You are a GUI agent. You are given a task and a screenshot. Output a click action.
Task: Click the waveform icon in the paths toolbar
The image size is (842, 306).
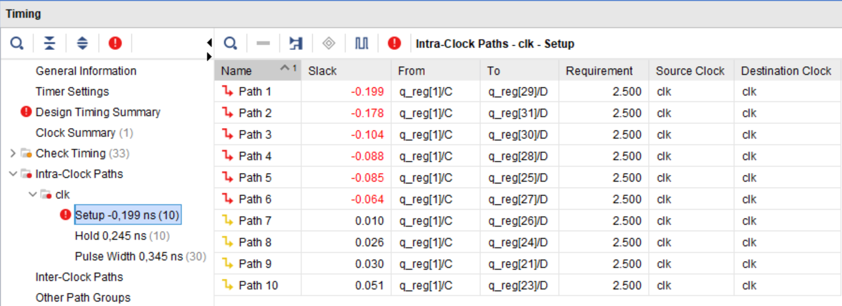(362, 43)
